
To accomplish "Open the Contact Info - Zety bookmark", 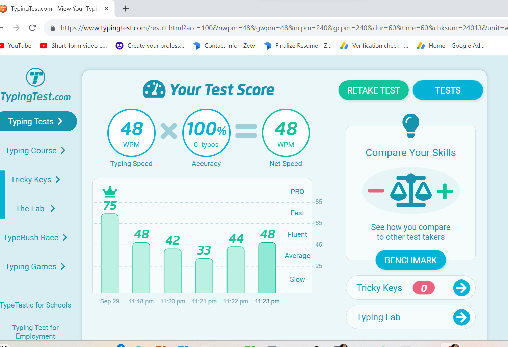I will click(x=224, y=46).
